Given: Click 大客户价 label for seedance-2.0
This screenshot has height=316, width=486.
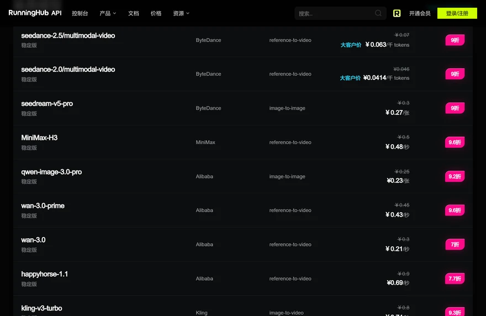Looking at the screenshot, I should [x=350, y=78].
